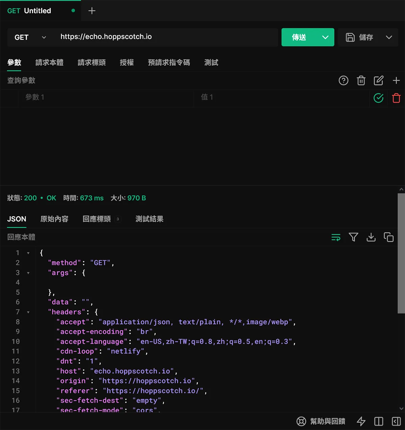Add a new query parameter
The height and width of the screenshot is (430, 405).
click(x=396, y=81)
